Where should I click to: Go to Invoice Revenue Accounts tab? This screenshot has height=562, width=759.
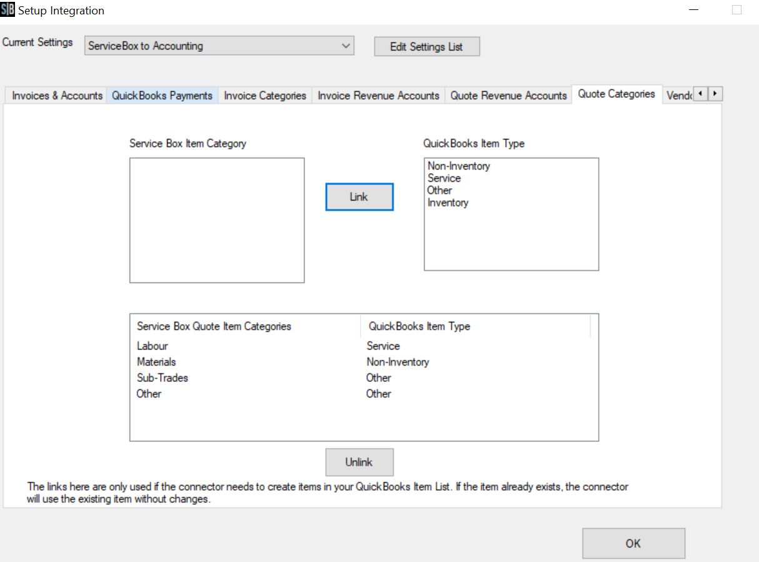(378, 96)
